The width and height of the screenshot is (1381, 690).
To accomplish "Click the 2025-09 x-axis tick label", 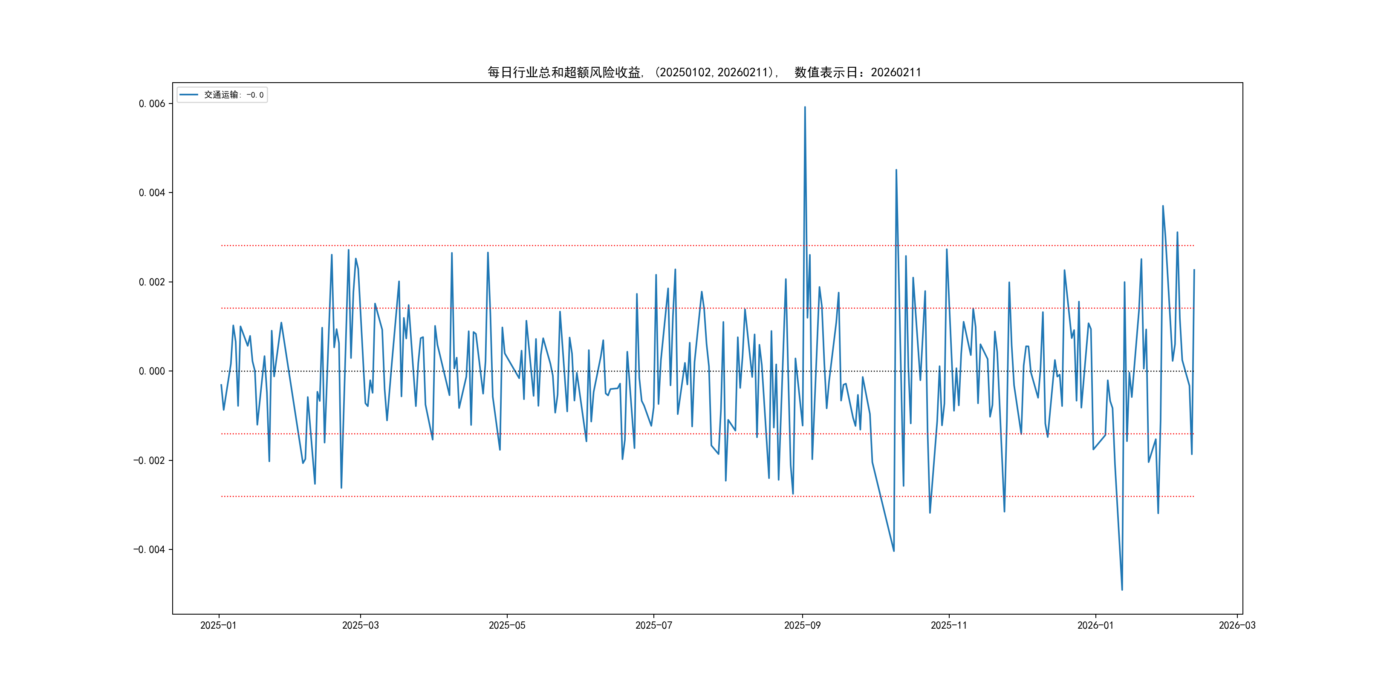I will 802,625.
